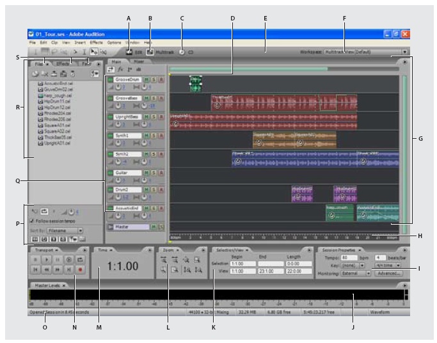The image size is (437, 343).
Task: Mute the Drum2 track
Action: point(146,190)
